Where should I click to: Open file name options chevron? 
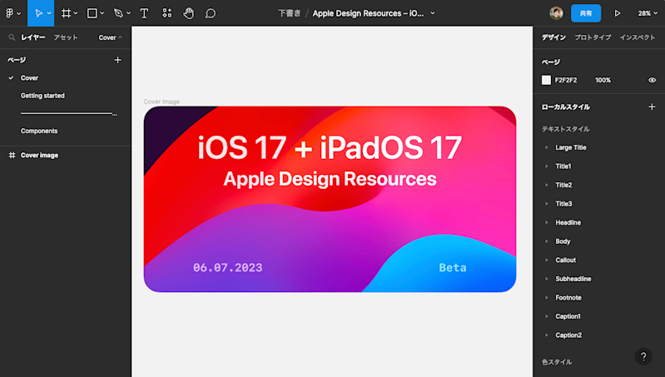pyautogui.click(x=433, y=13)
